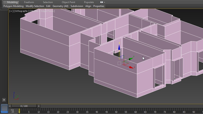Click the play arrow button at viewport left
Image resolution: width=203 pixels, height=114 pixels.
(4, 100)
